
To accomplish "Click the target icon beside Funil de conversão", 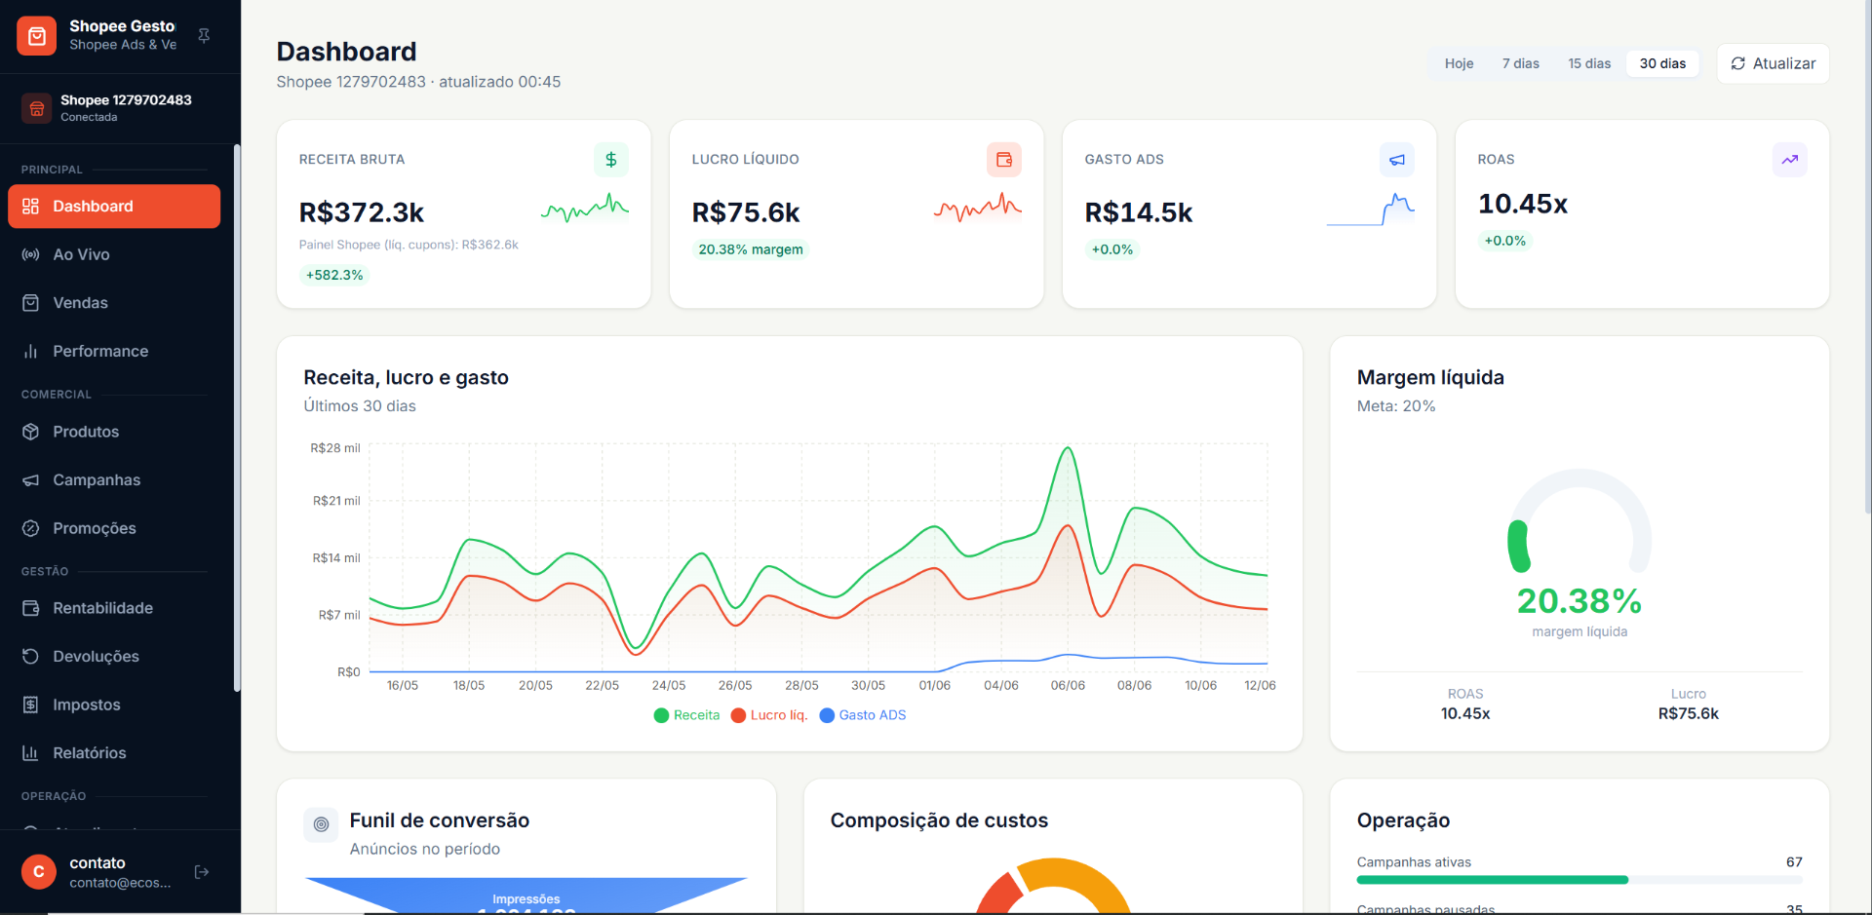I will [x=321, y=824].
